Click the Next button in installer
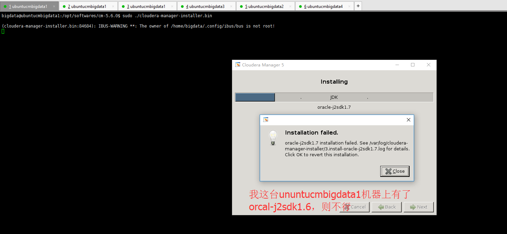The width and height of the screenshot is (507, 234). (419, 207)
